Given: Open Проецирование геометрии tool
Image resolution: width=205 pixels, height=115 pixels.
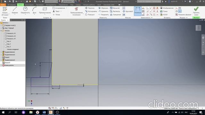Looking at the screenshot, I should [76, 11].
